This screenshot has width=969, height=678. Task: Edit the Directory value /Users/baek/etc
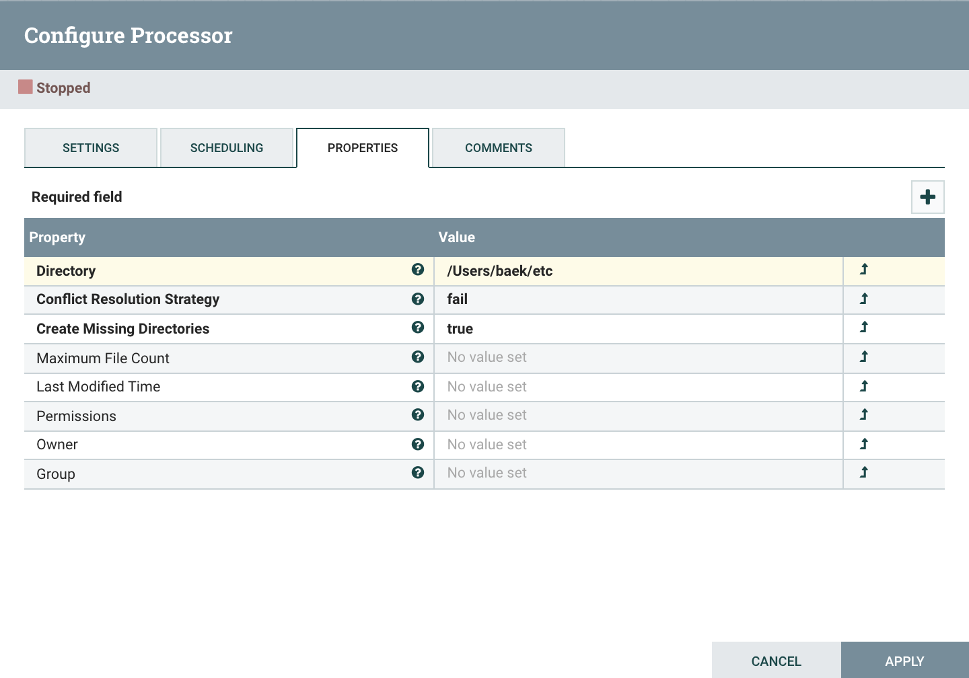tap(639, 271)
